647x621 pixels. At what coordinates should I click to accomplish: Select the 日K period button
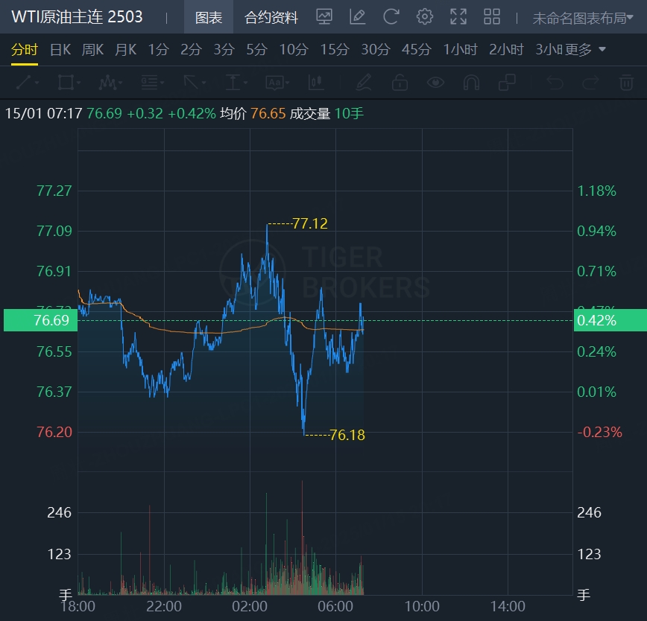coord(60,50)
